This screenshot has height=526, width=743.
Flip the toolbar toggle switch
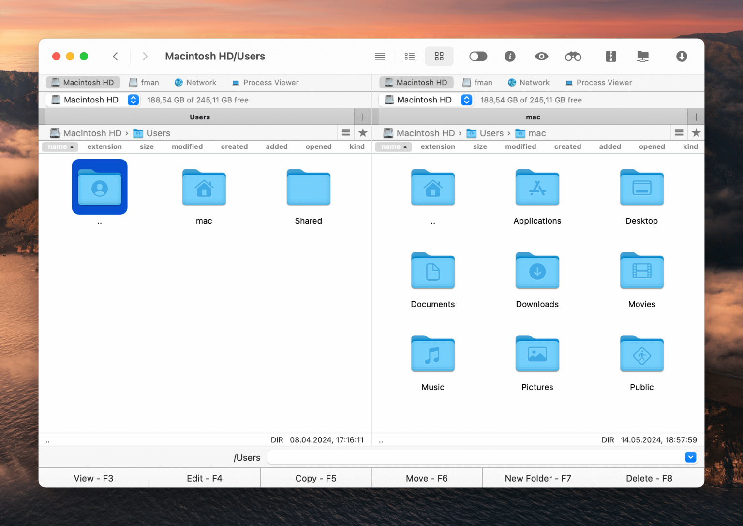(x=478, y=56)
